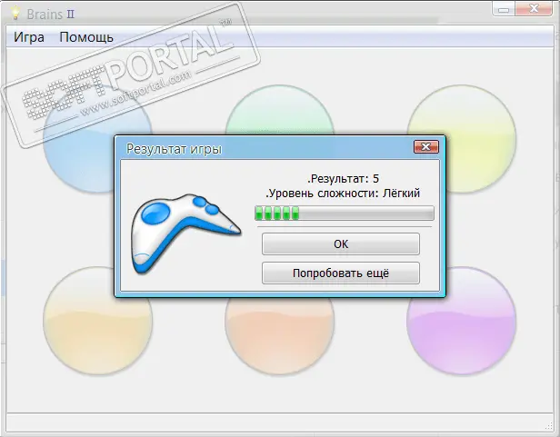Screen dimensions: 560x437
Task: Close the Результат игры dialog
Action: [x=426, y=147]
